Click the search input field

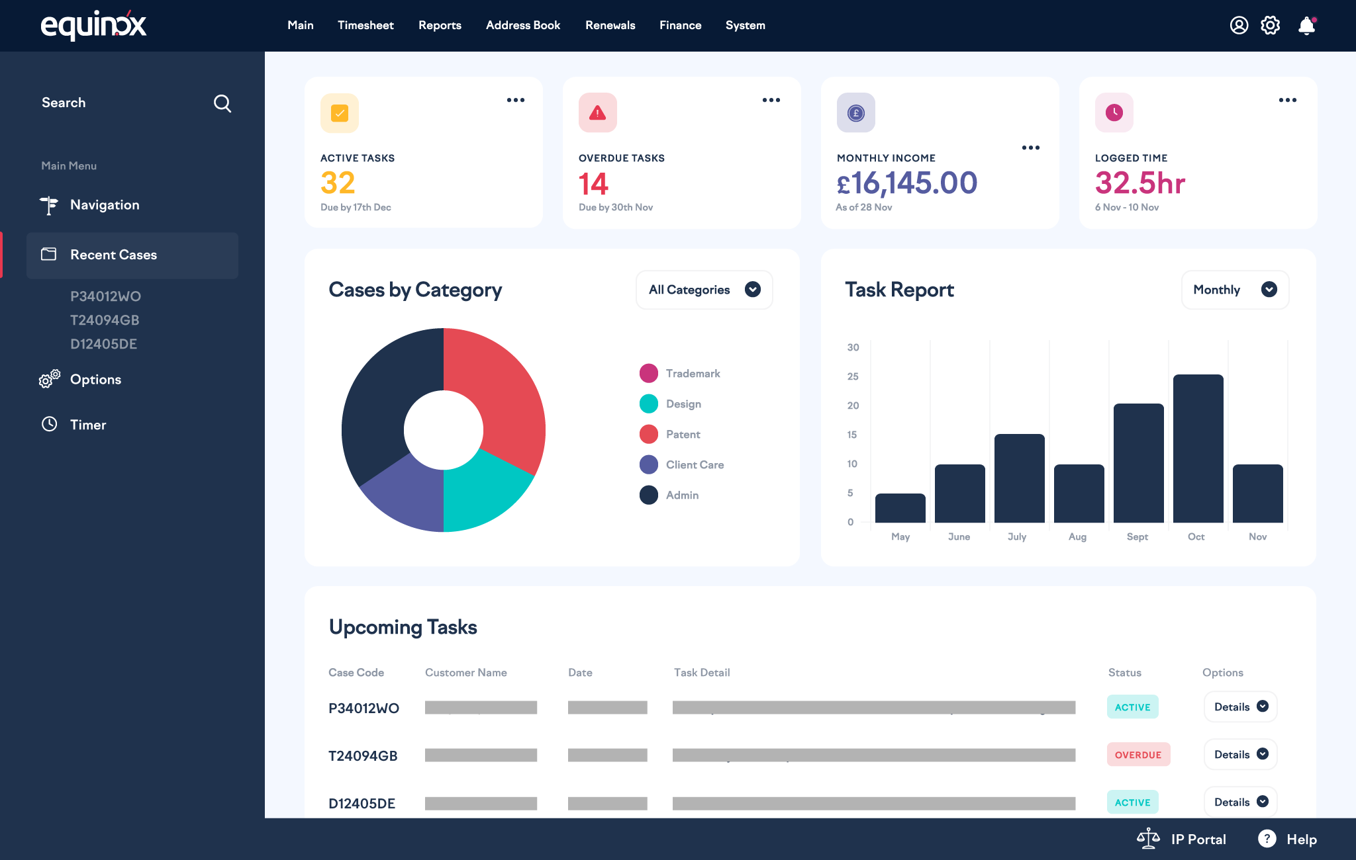point(132,103)
